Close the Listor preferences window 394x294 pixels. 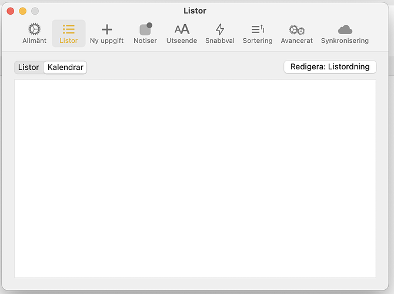click(x=11, y=11)
